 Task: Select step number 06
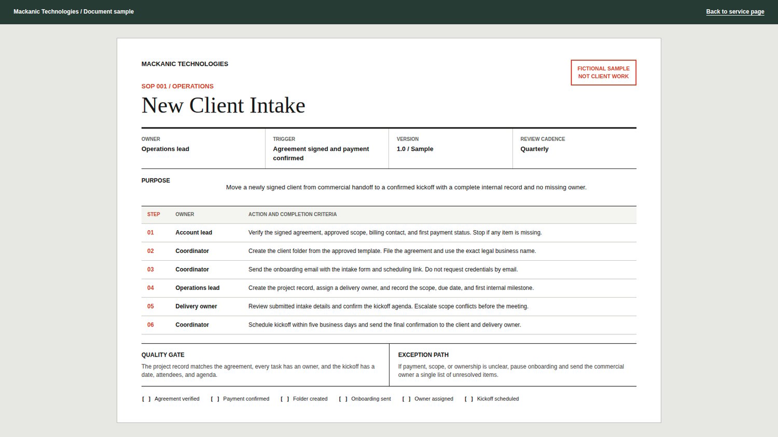[x=150, y=325]
